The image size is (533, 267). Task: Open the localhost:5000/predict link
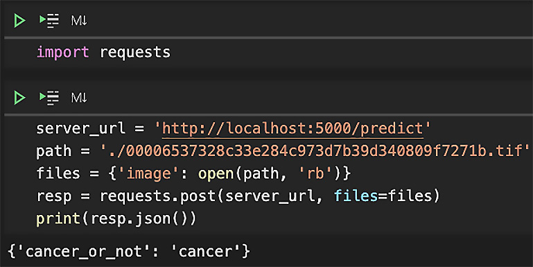292,129
